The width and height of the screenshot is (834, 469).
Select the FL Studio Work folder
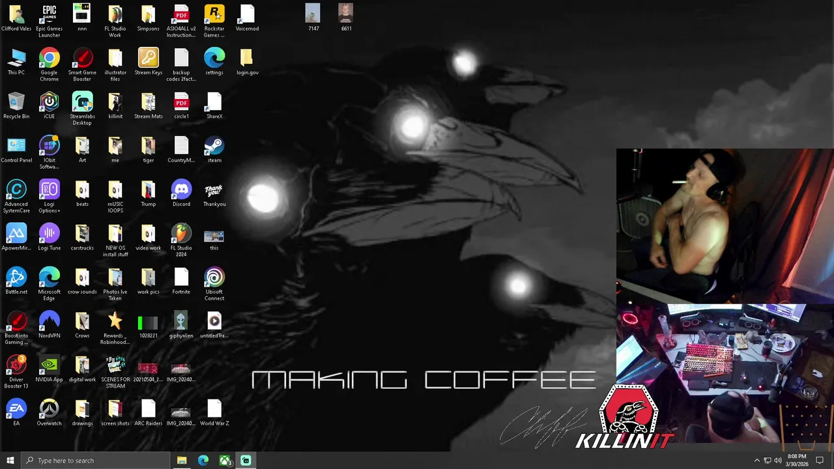(115, 21)
